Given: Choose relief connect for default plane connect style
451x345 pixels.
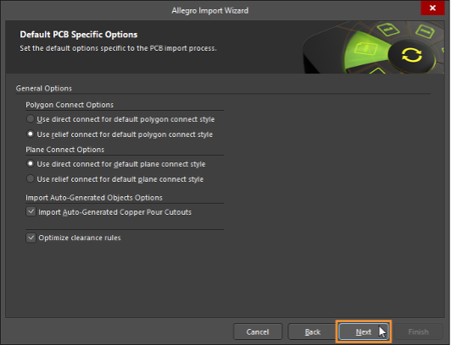Looking at the screenshot, I should click(31, 178).
